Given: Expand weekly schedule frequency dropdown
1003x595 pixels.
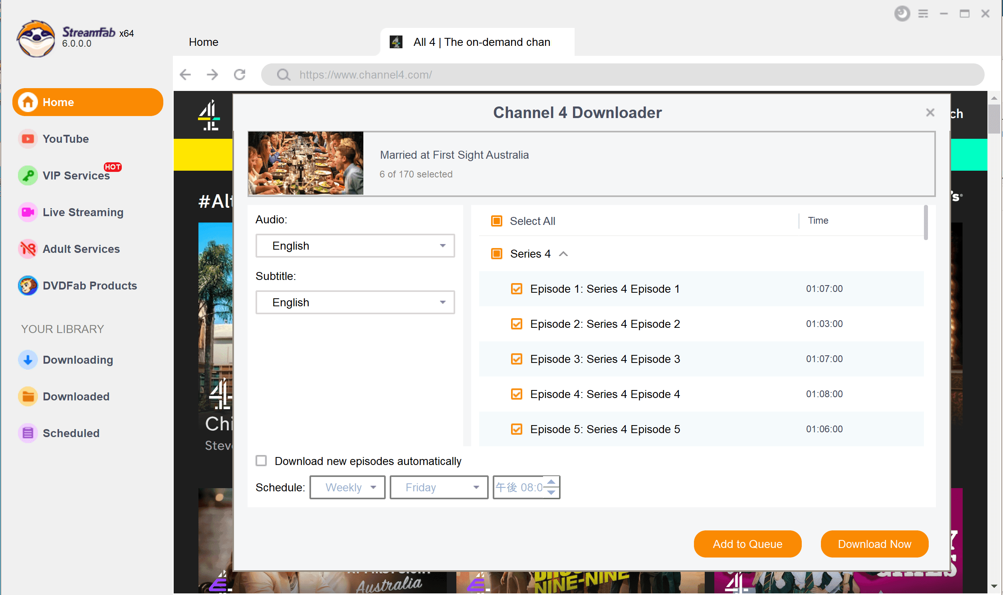Looking at the screenshot, I should tap(347, 487).
